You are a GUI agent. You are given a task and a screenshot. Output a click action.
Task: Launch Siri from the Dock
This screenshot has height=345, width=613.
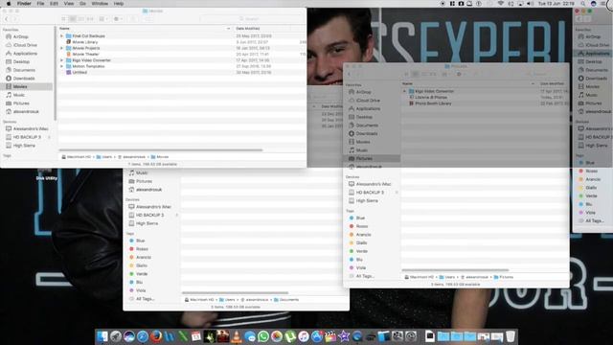(129, 336)
